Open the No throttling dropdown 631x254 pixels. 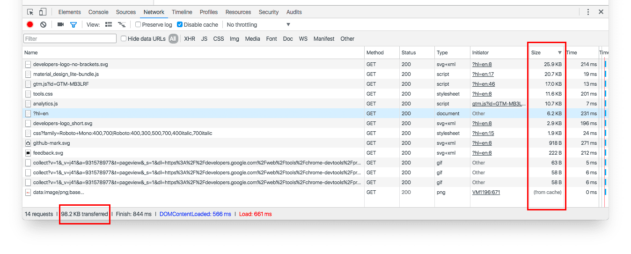click(x=258, y=25)
